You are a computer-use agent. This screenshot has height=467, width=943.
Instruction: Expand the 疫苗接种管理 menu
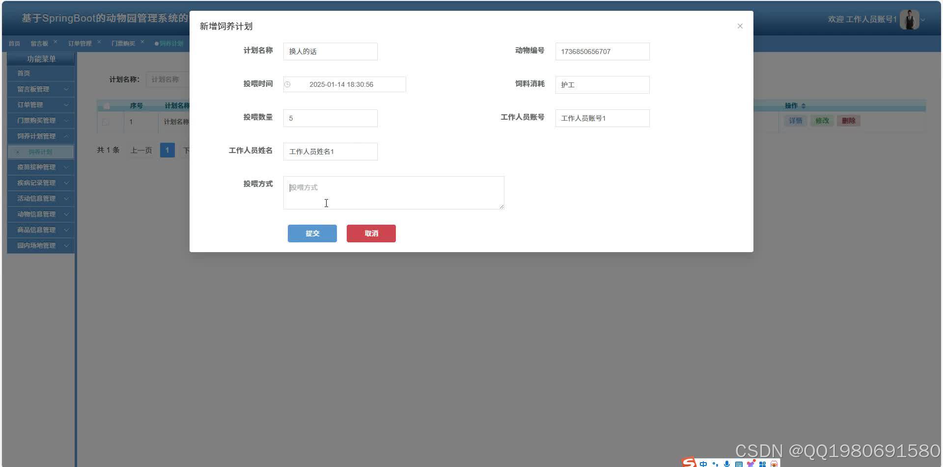coord(40,167)
